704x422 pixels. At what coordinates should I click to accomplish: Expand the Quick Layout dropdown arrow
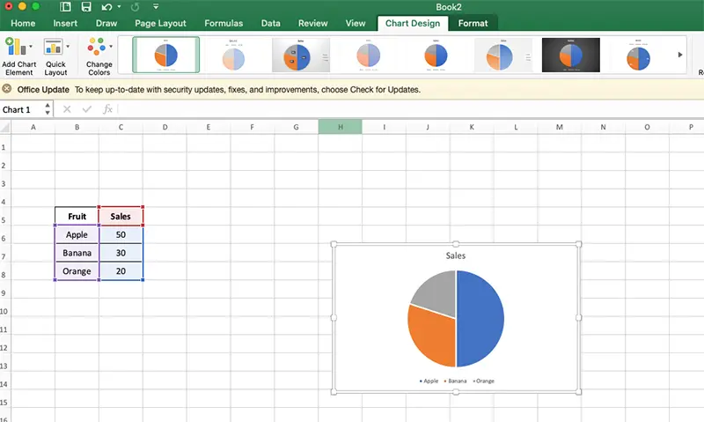[68, 47]
